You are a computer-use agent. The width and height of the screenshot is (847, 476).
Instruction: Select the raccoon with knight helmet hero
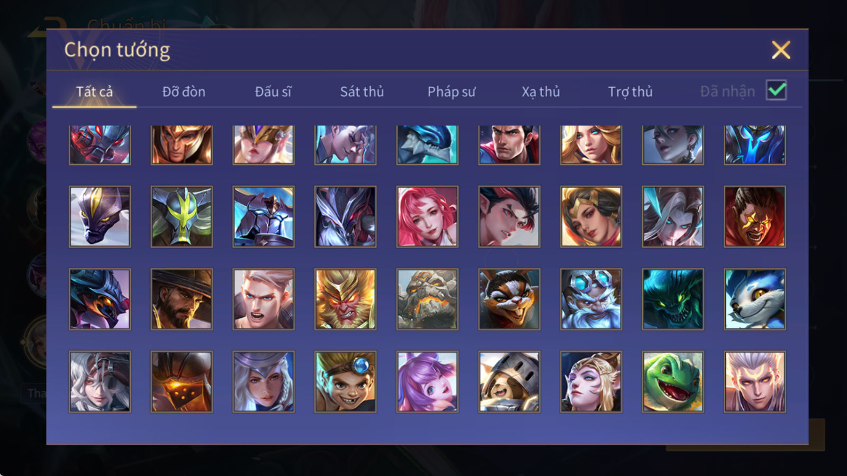point(509,382)
